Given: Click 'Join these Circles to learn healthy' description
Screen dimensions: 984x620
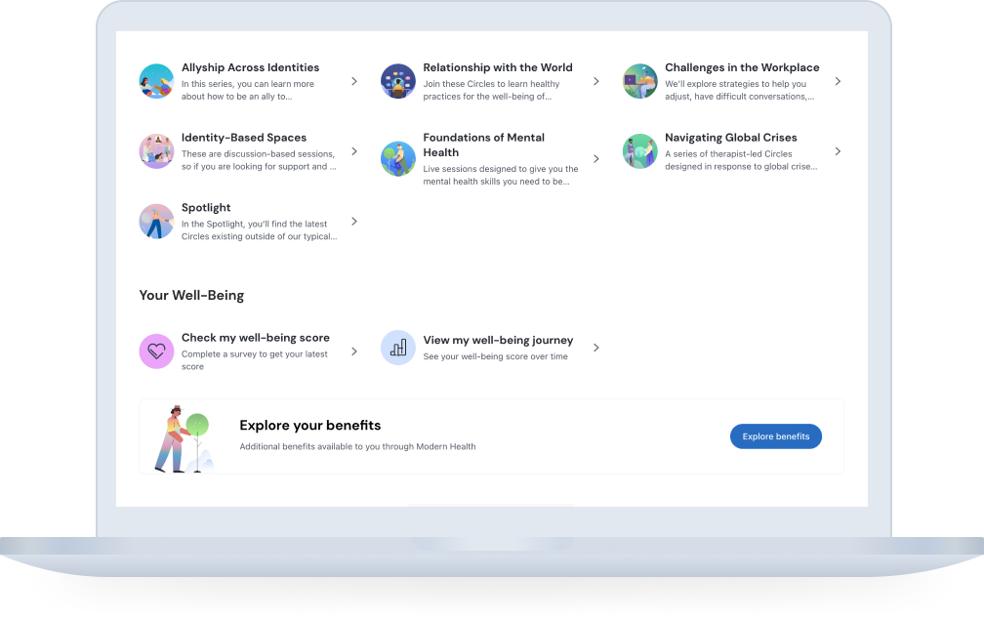Looking at the screenshot, I should (491, 91).
